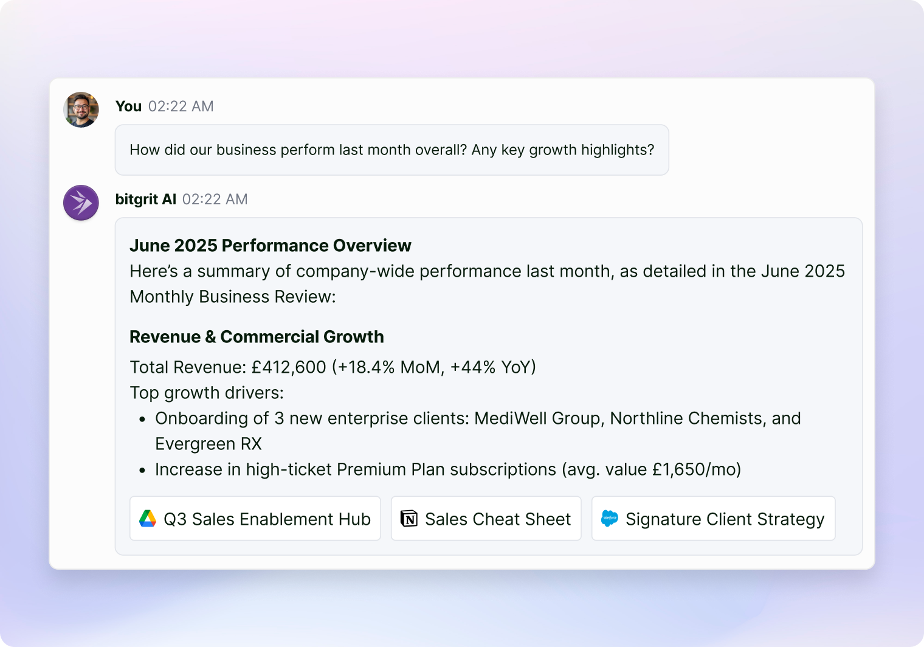The image size is (924, 647).
Task: Click the 02:22 AM timestamp next to You
Action: click(181, 106)
